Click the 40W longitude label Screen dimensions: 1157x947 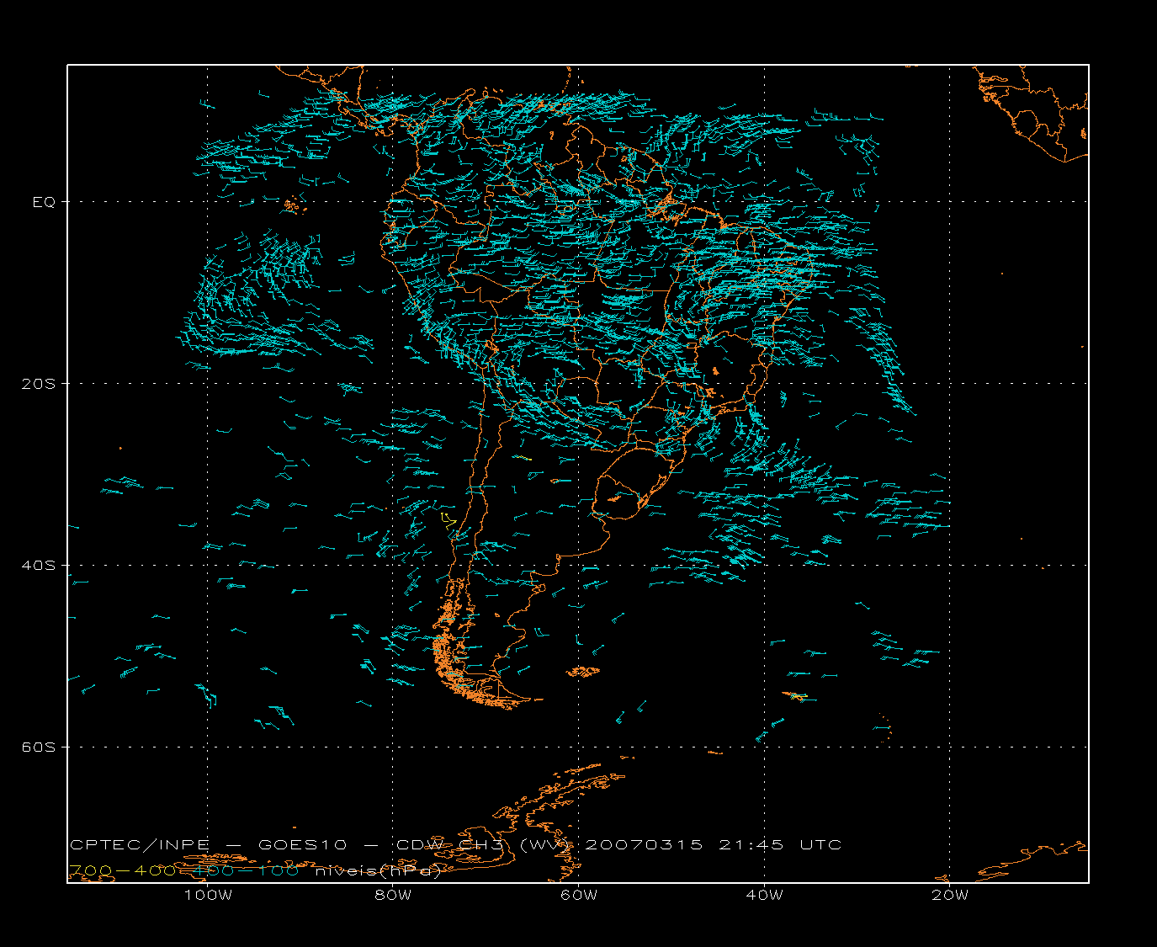pyautogui.click(x=764, y=895)
